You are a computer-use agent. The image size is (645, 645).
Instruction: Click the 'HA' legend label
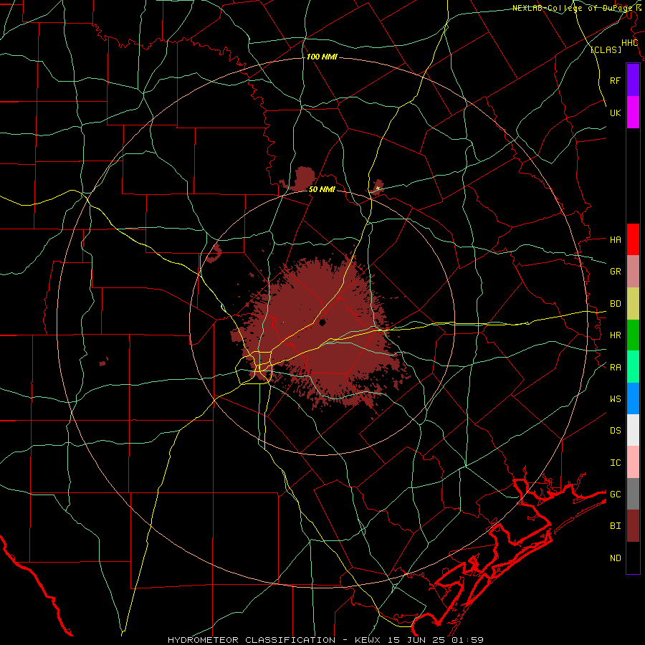pyautogui.click(x=615, y=240)
